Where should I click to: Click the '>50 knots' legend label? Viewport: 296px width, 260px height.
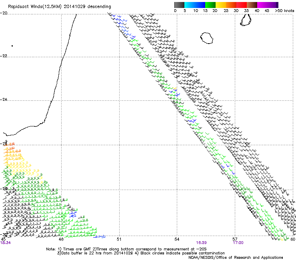point(284,11)
